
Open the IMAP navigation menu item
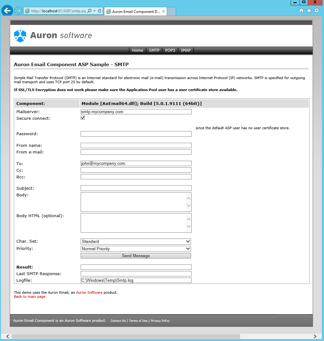pyautogui.click(x=186, y=50)
